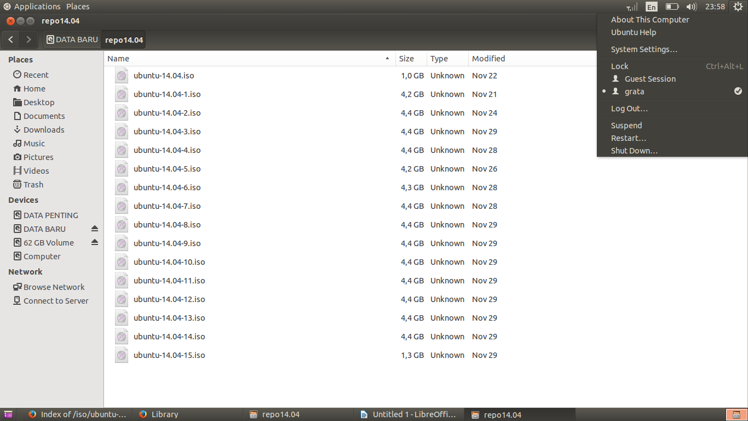Image resolution: width=748 pixels, height=421 pixels.
Task: Click the DATA BARU path bar button
Action: click(x=72, y=39)
